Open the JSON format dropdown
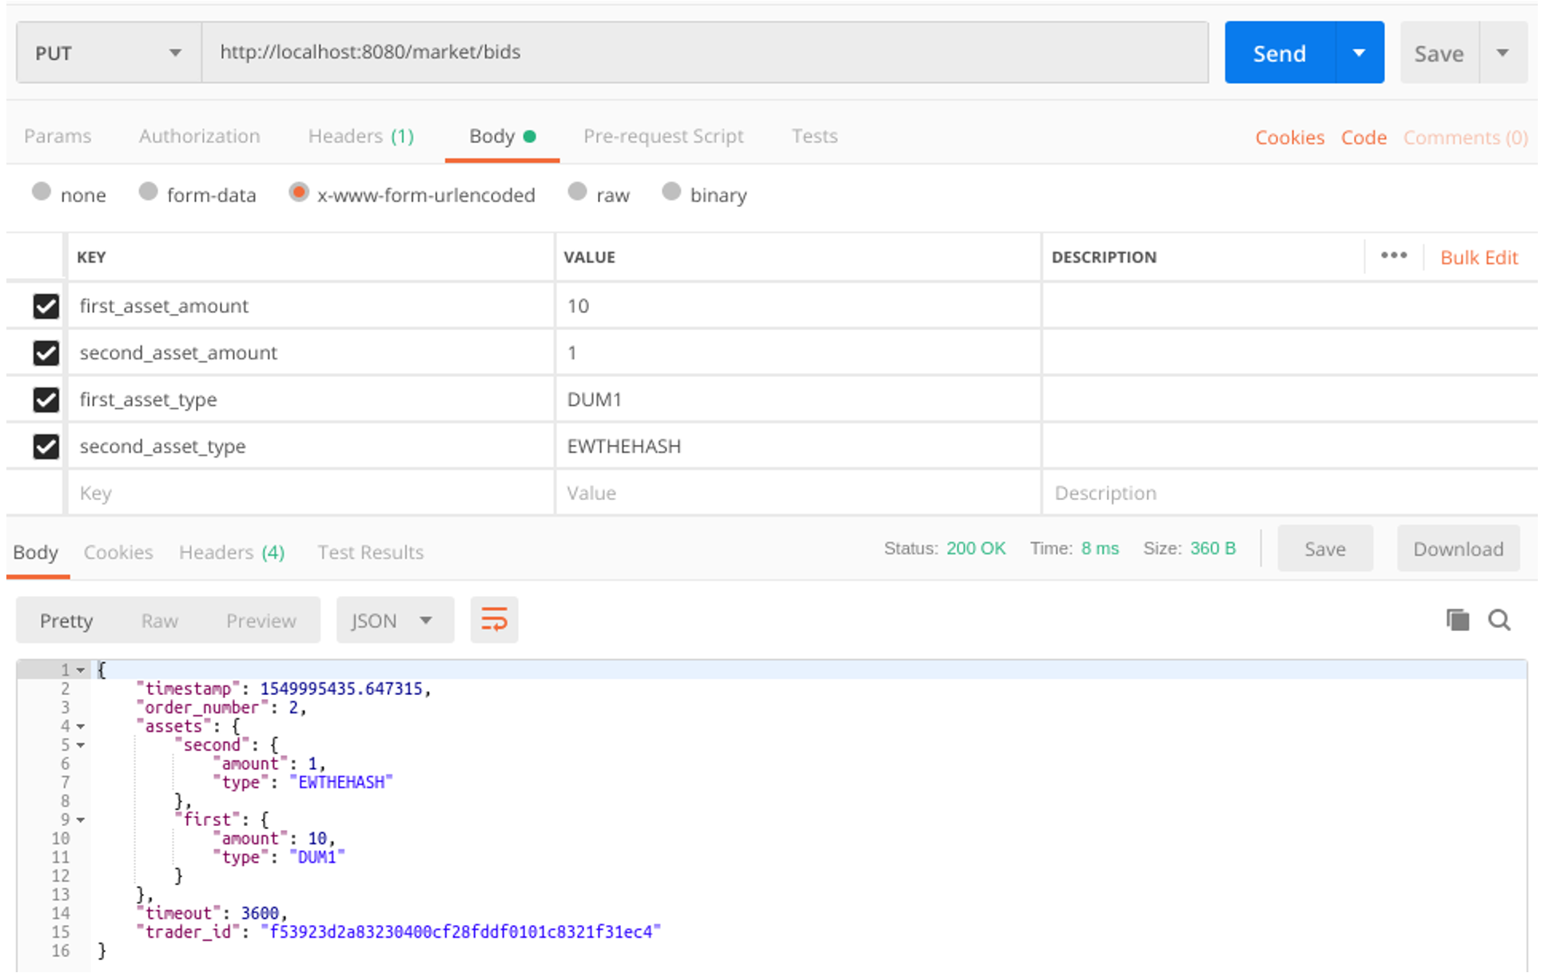This screenshot has width=1541, height=977. [x=394, y=620]
